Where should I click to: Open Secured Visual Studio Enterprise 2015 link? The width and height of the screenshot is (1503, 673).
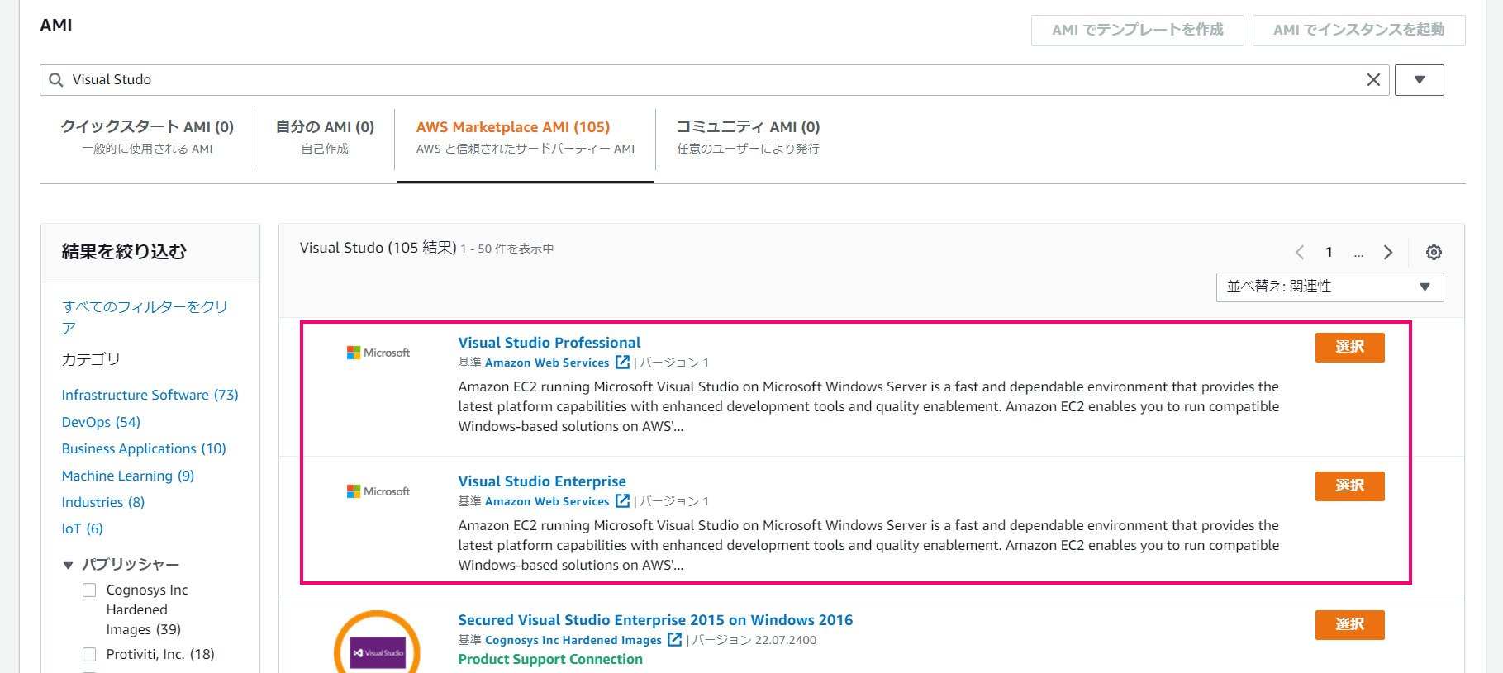pyautogui.click(x=655, y=620)
